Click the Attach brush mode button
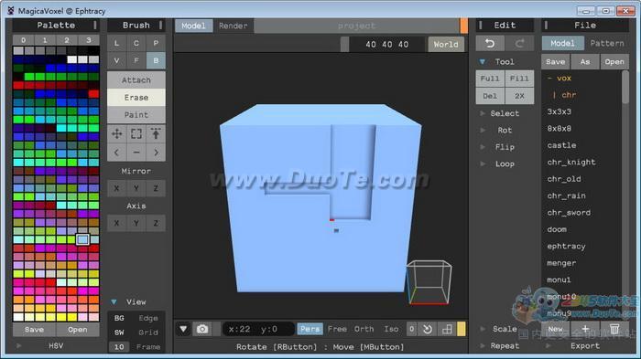This screenshot has width=641, height=359. pyautogui.click(x=136, y=80)
